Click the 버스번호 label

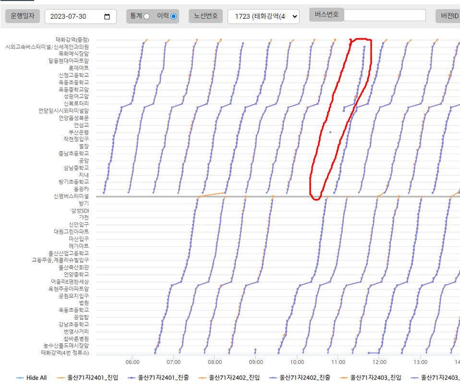click(327, 14)
